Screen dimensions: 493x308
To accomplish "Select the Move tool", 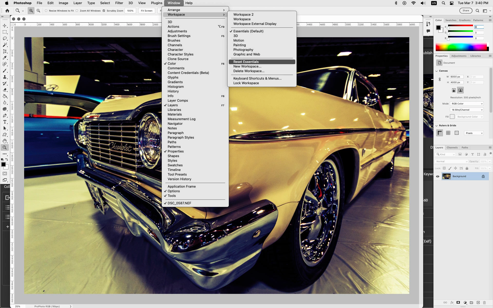I will click(5, 26).
